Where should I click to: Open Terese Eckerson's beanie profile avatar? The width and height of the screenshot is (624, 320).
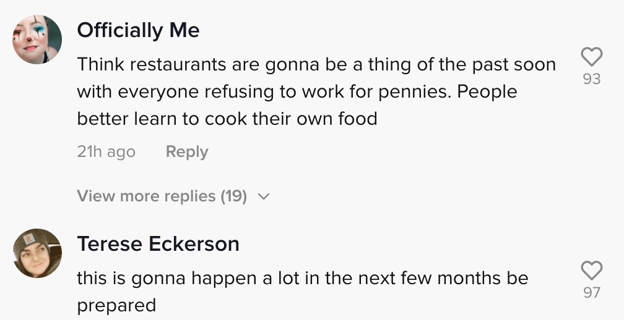[37, 253]
